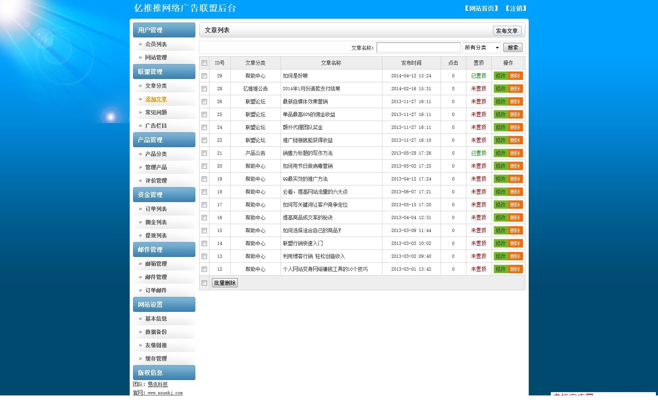Viewport: 658px width, 405px height.
Task: Select 添加文章 sidebar item
Action: [156, 99]
